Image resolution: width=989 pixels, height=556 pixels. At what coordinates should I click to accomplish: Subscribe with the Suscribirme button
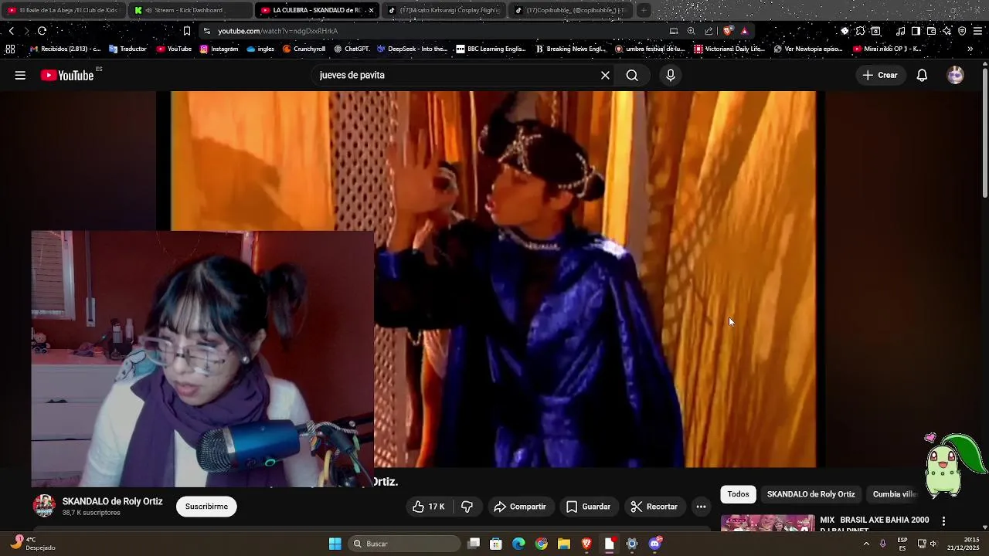(206, 507)
